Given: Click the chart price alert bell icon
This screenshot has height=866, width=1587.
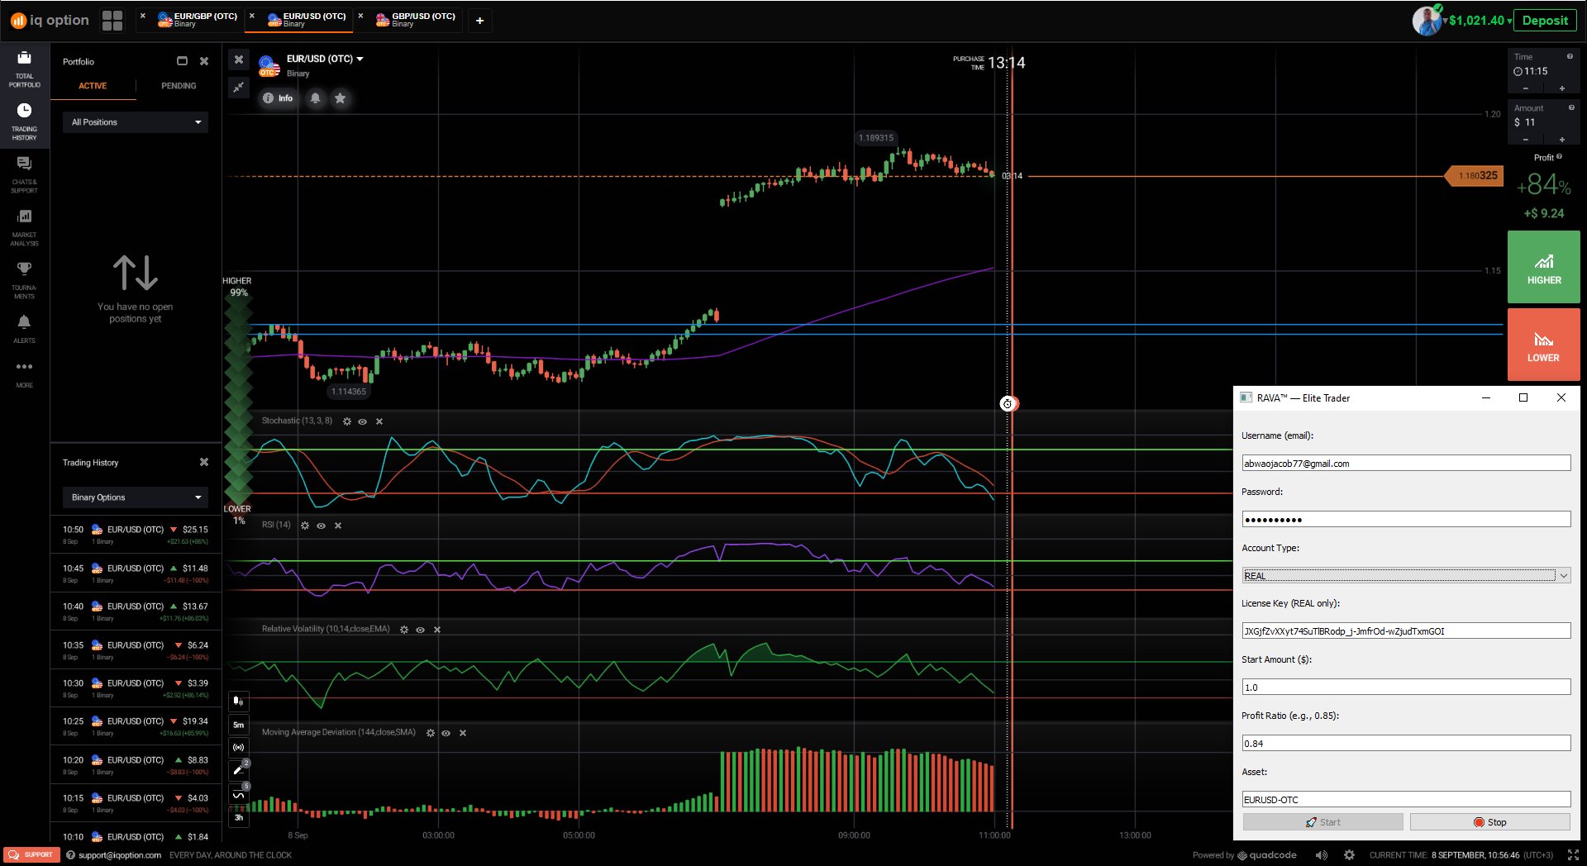Looking at the screenshot, I should pos(315,98).
